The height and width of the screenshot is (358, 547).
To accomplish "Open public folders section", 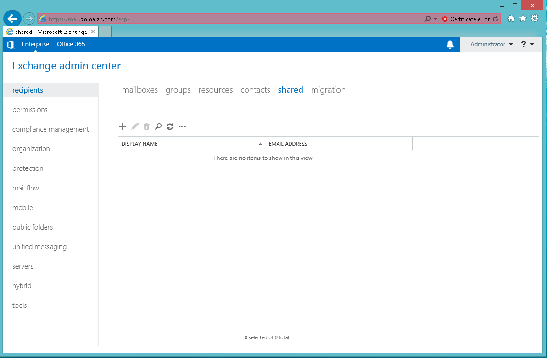I will (x=33, y=227).
